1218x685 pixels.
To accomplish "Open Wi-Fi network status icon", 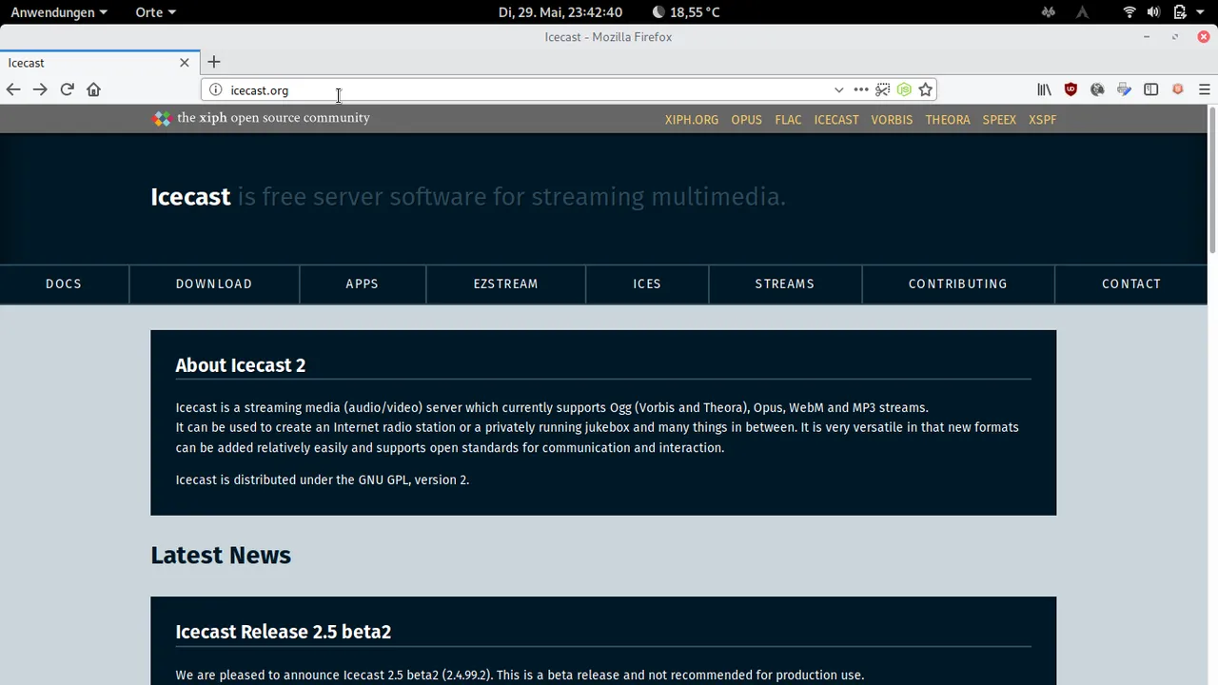I will [1130, 12].
